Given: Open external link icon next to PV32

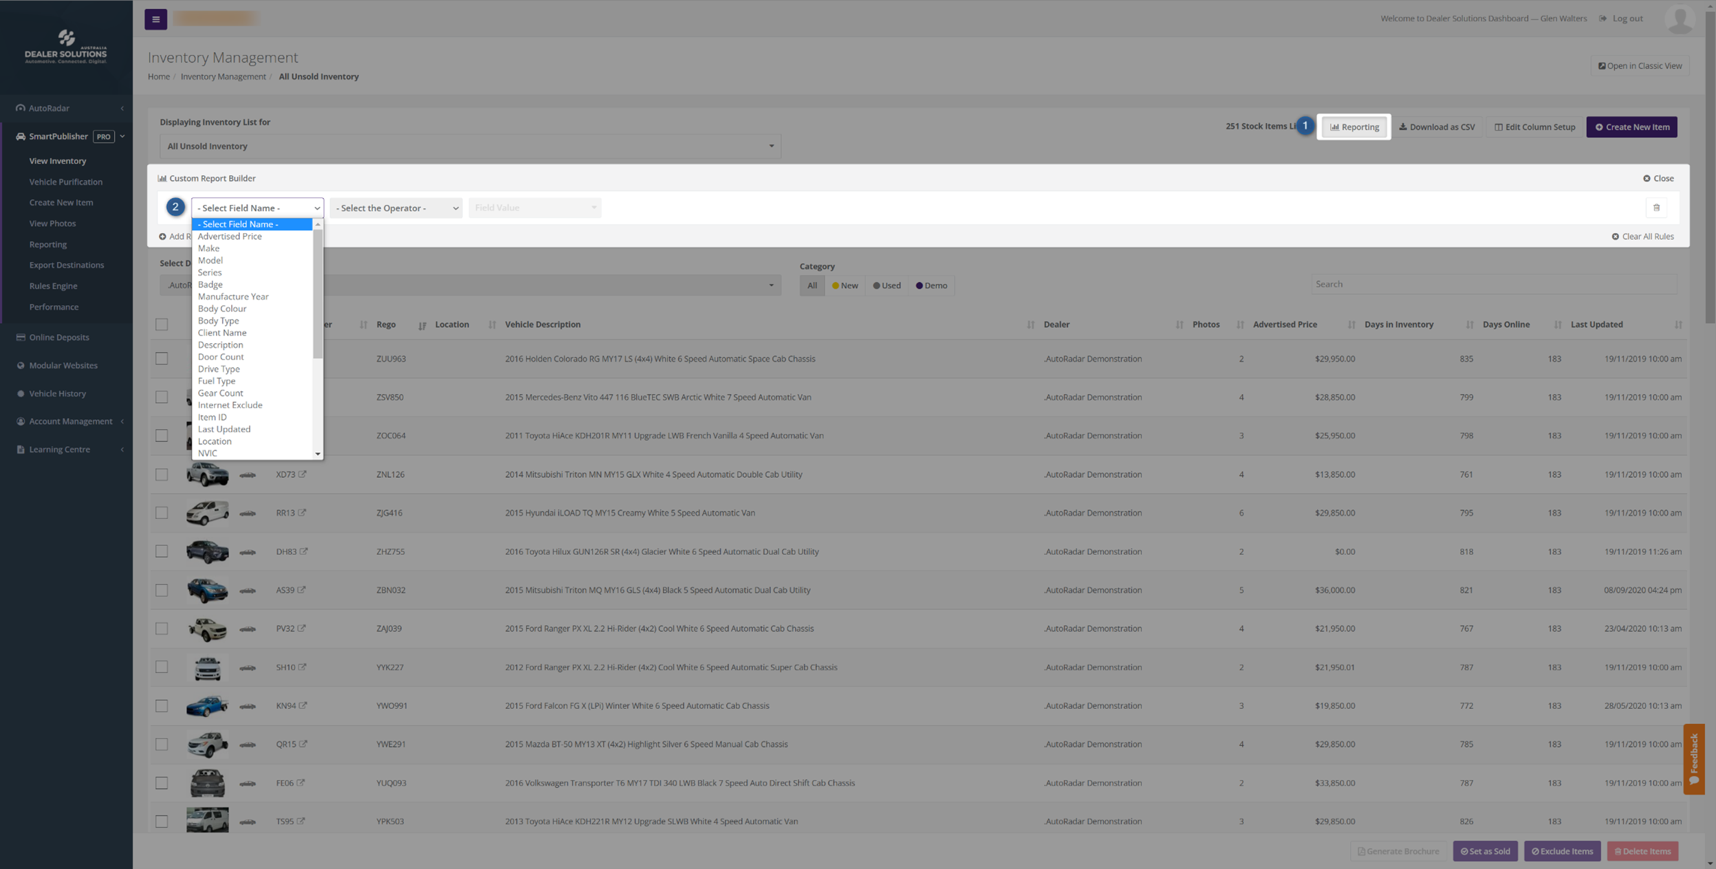Looking at the screenshot, I should click(x=302, y=628).
